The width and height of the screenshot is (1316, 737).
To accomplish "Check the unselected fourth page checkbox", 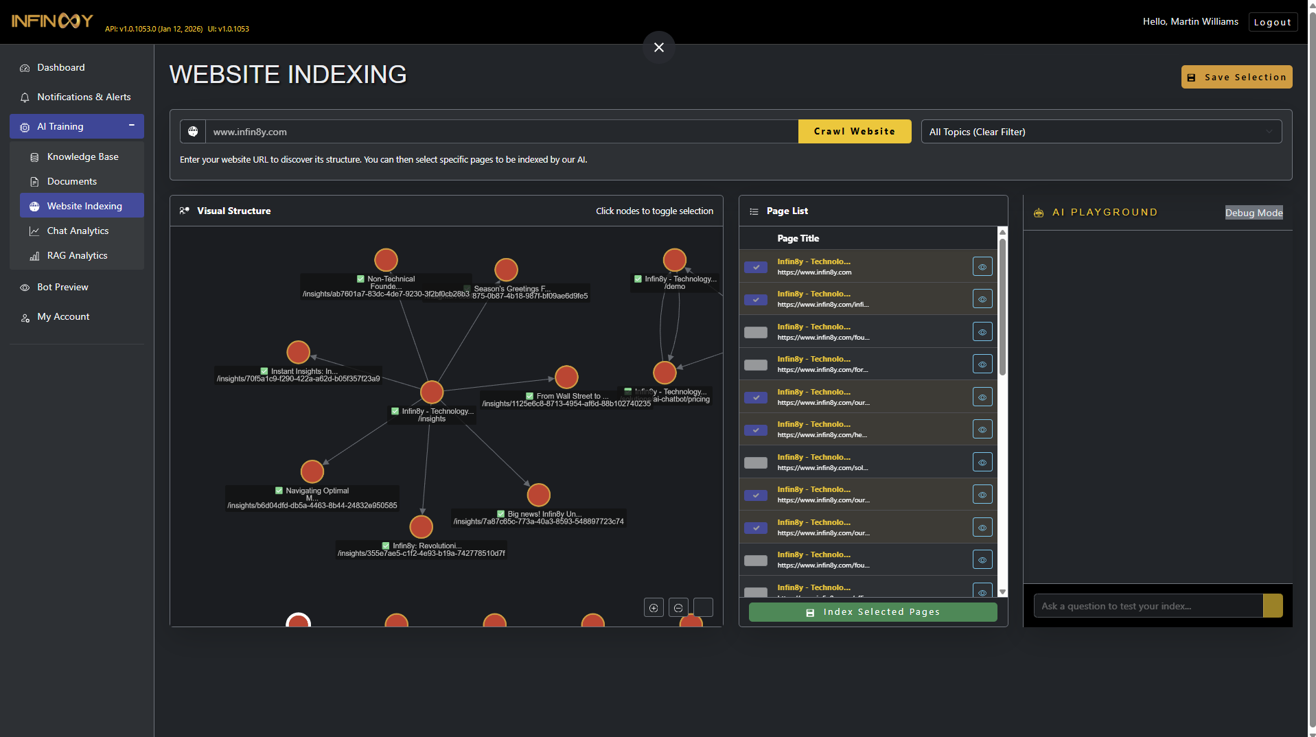I will (755, 365).
